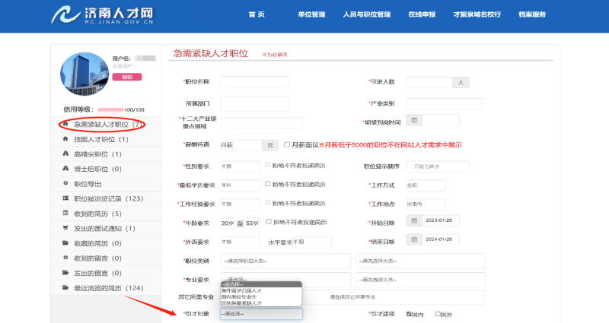Enable the 月薪面议 checkbox

tap(287, 144)
